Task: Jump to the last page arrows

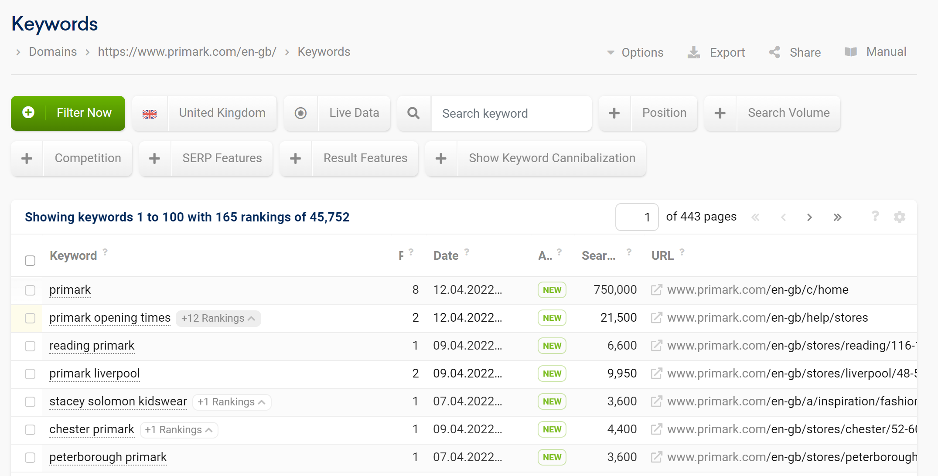Action: pyautogui.click(x=837, y=217)
